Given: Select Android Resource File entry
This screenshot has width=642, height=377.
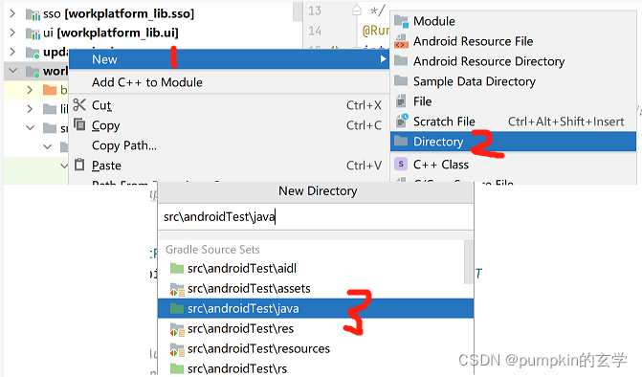Looking at the screenshot, I should (x=514, y=41).
